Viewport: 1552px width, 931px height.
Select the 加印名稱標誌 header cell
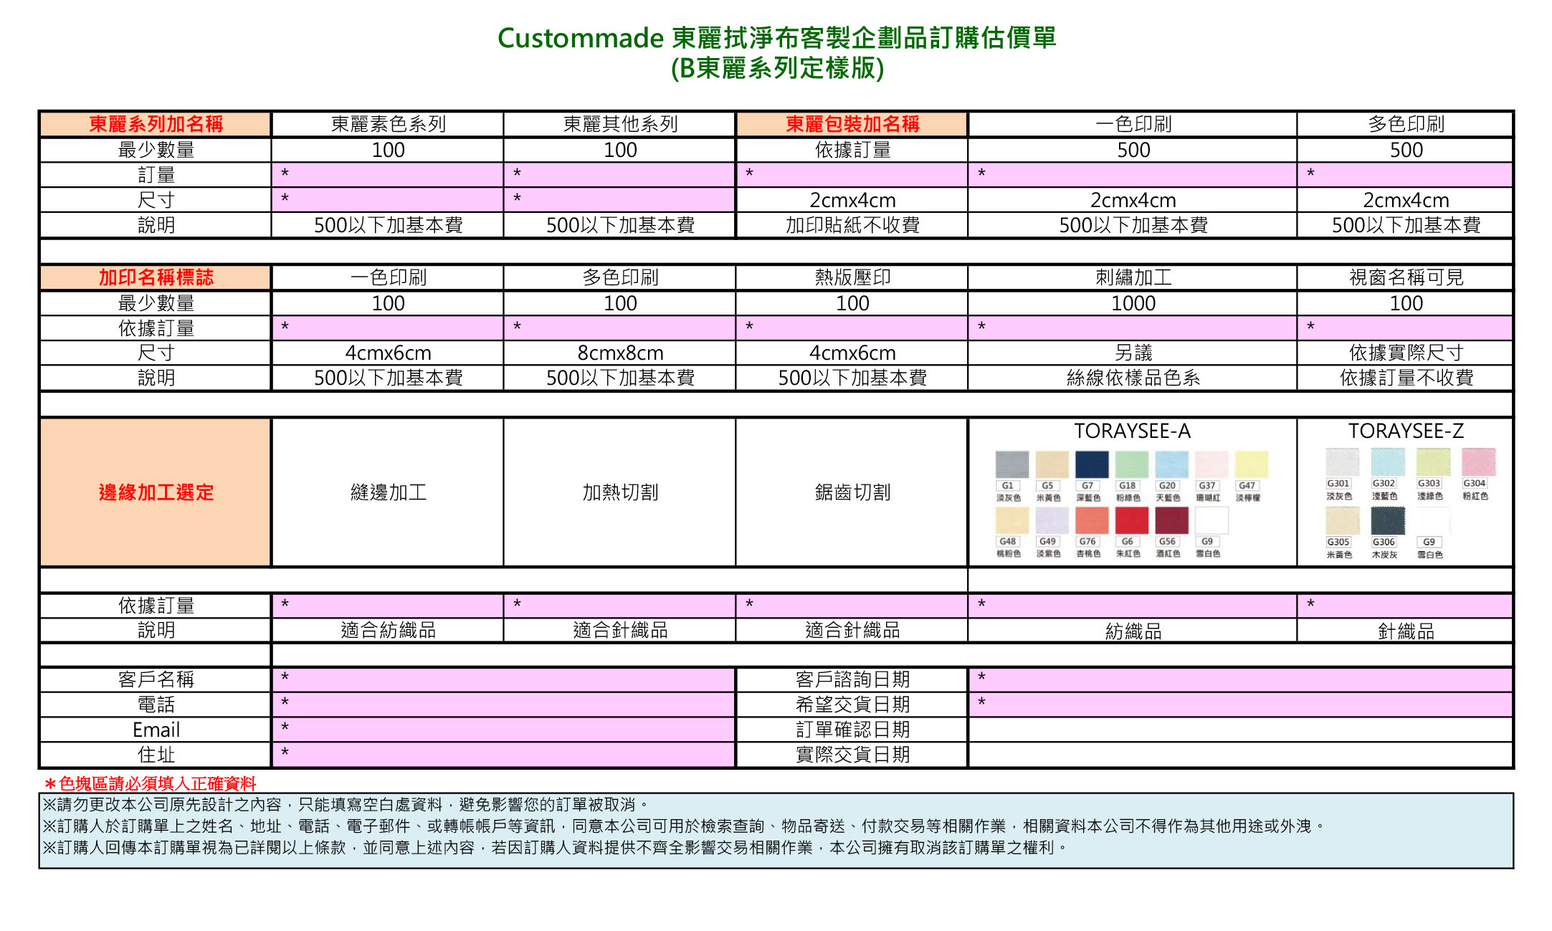156,277
